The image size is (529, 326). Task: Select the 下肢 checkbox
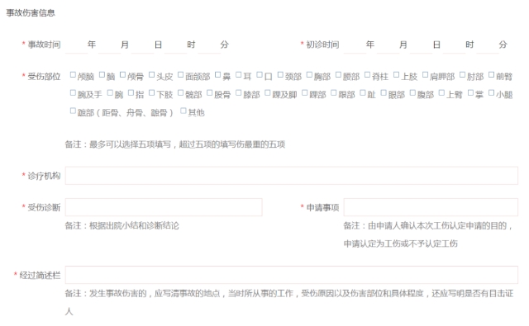point(152,92)
